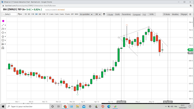Switch chart range to 6M
194x109 pixels.
pyautogui.click(x=40, y=14)
